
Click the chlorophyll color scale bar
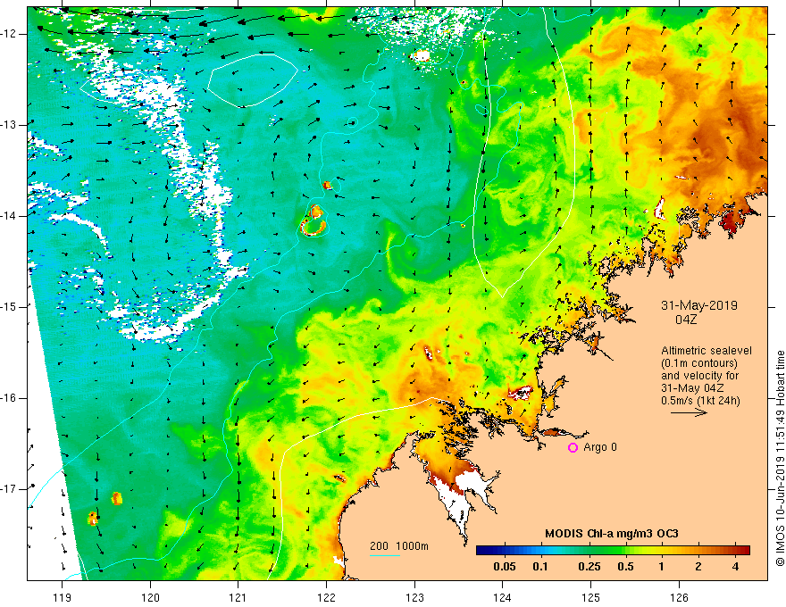(x=613, y=551)
